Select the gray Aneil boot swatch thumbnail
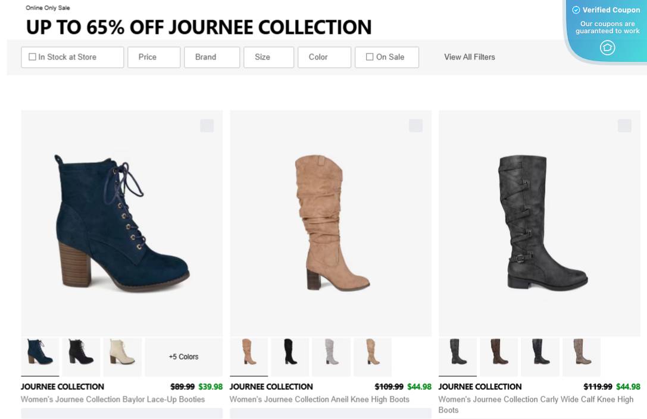Image resolution: width=647 pixels, height=419 pixels. point(331,357)
